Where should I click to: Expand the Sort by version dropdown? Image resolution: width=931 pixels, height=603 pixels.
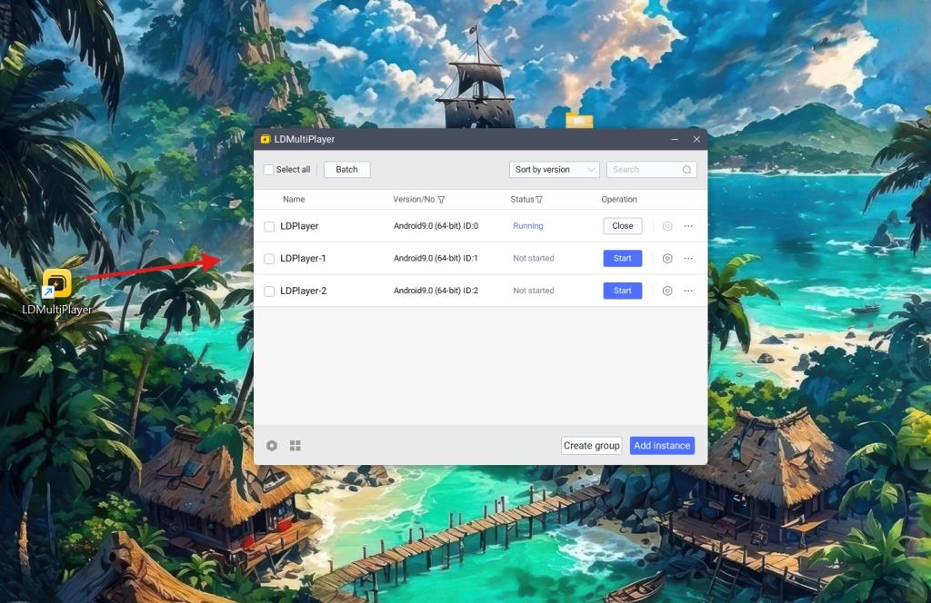click(554, 170)
